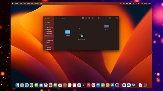
Task: Open Control Center from menu bar
Action: pyautogui.click(x=139, y=4)
